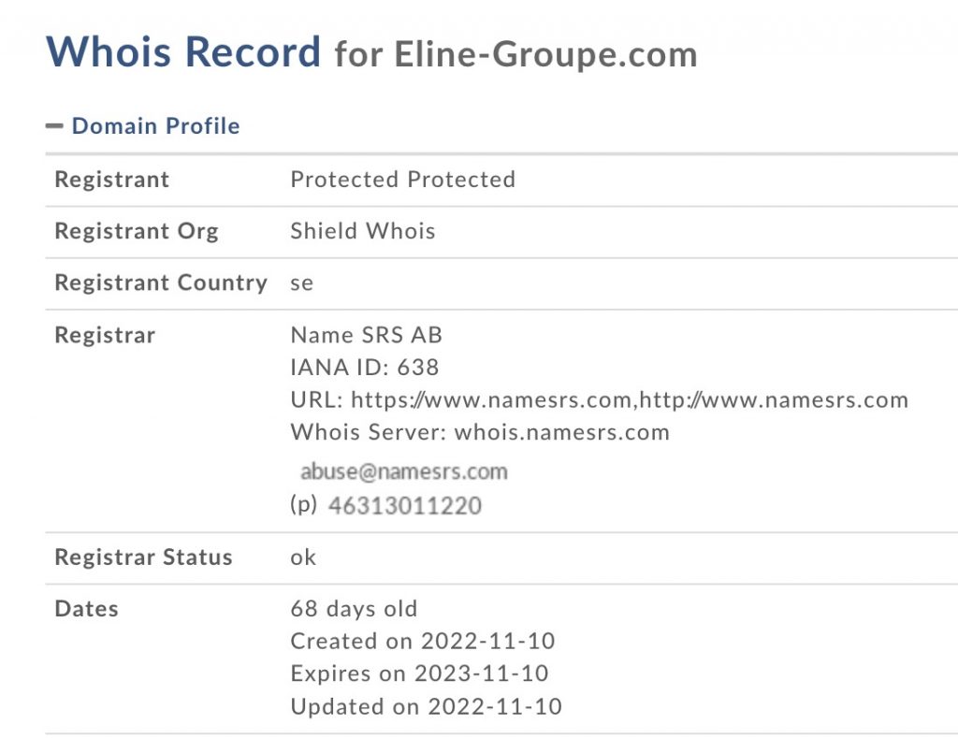
Task: Click the IANA ID: 638 line
Action: pyautogui.click(x=365, y=368)
